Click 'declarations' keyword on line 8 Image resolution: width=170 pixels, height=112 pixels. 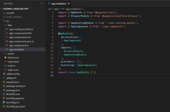pyautogui.click(x=69, y=37)
